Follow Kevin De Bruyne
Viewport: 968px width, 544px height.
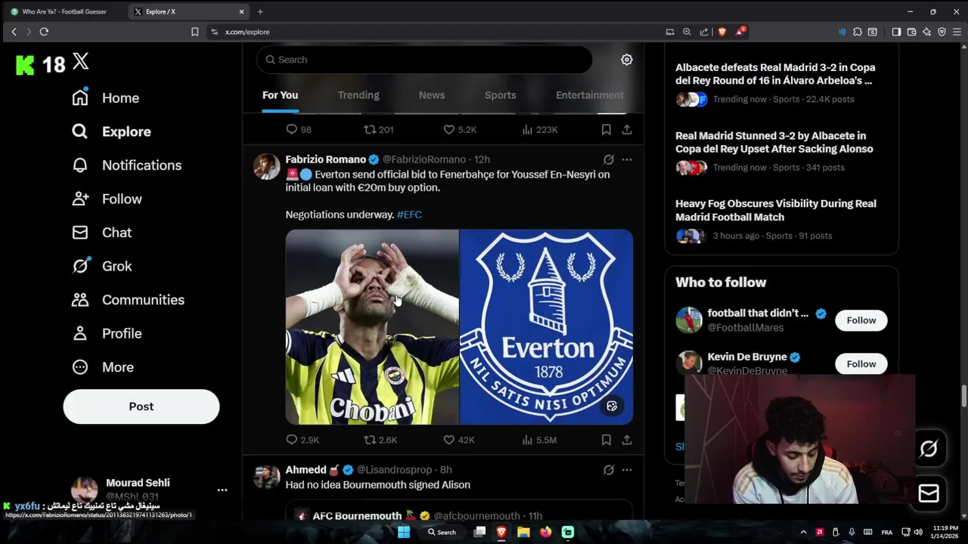[861, 364]
